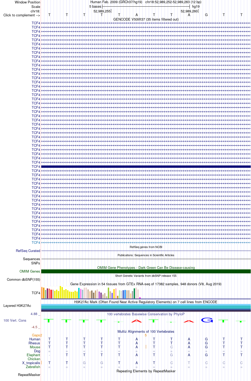Click the large blue G in PhyloP conservation
251x381 pixels.
(x=207, y=320)
